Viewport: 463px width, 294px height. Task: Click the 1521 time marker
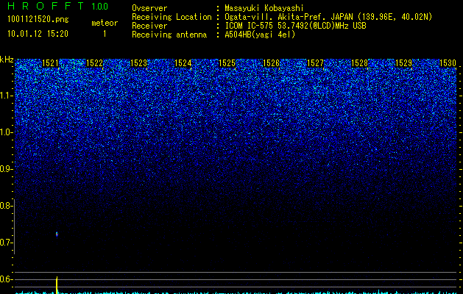click(51, 62)
